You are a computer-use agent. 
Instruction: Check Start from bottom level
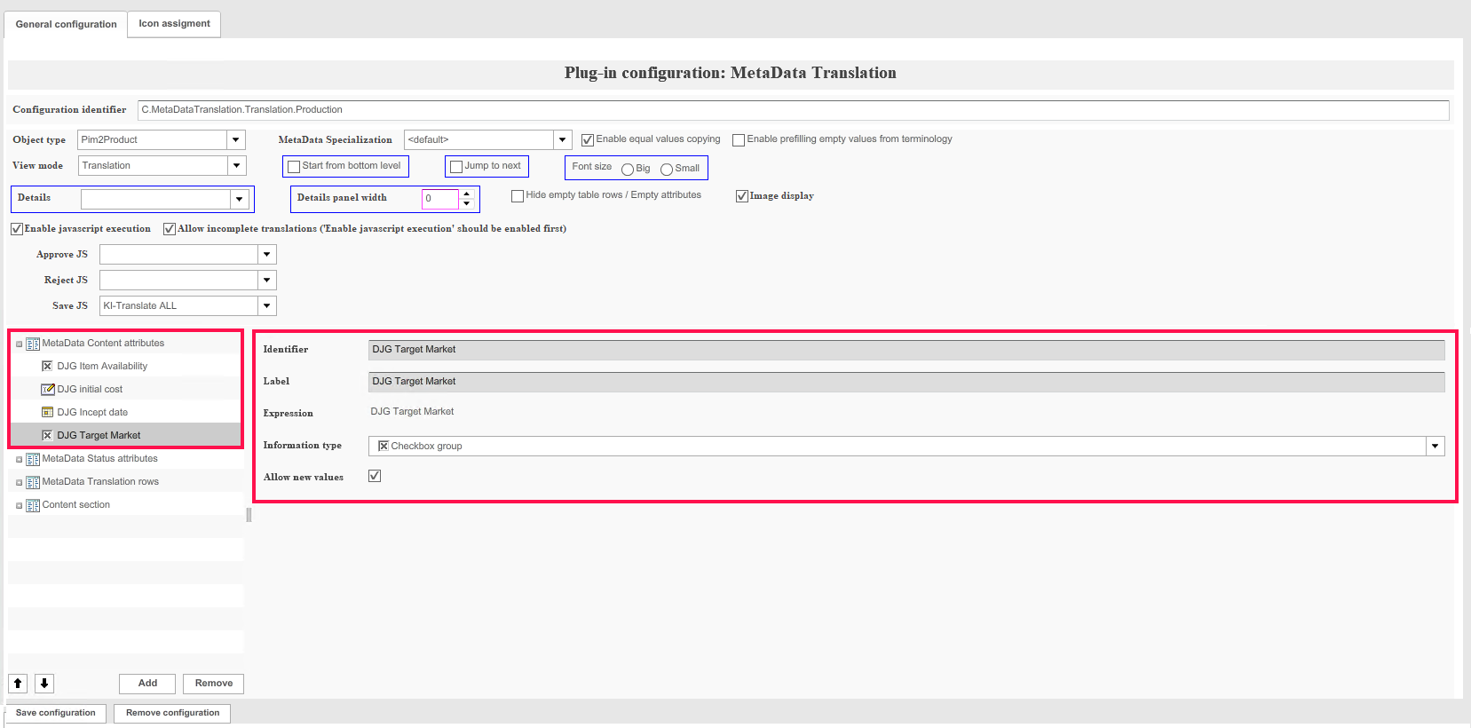(294, 166)
